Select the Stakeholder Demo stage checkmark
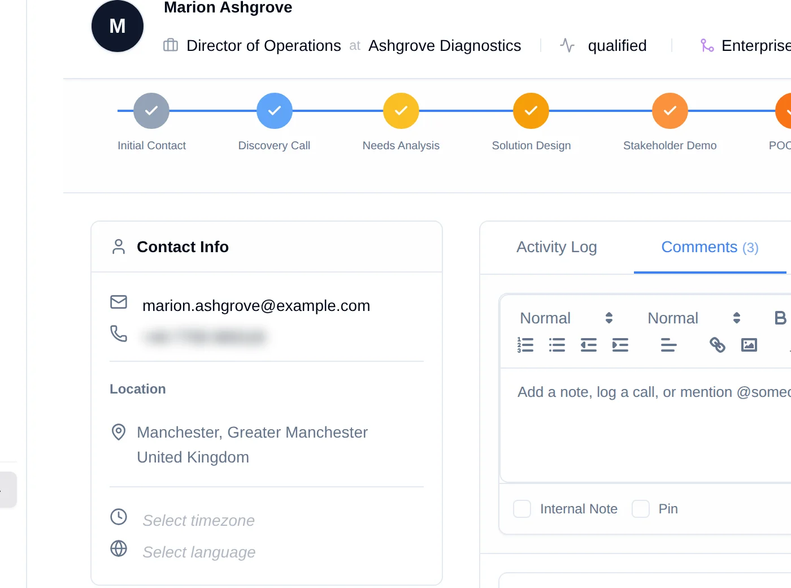791x588 pixels. pyautogui.click(x=670, y=111)
